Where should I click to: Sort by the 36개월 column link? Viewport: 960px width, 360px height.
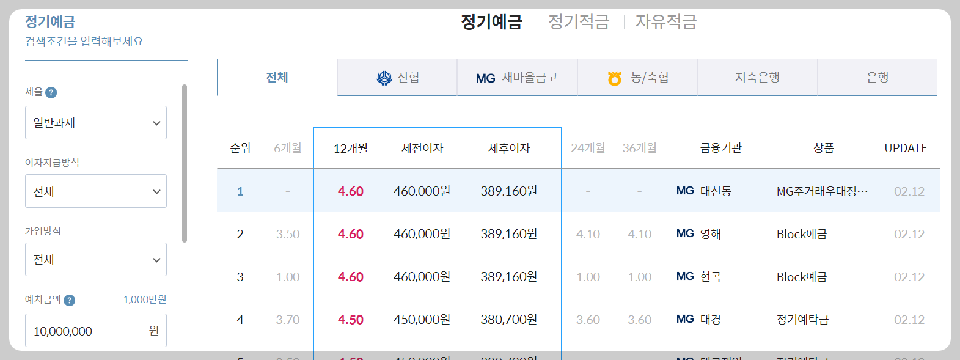[639, 148]
